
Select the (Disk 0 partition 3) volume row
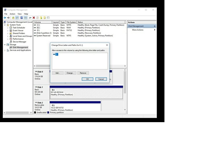coord(79,33)
